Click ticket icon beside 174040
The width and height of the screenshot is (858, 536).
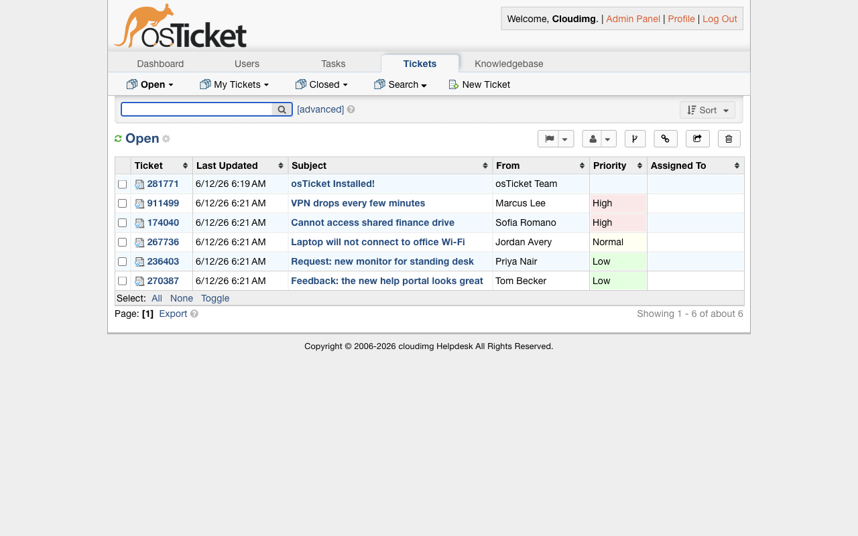click(x=139, y=223)
